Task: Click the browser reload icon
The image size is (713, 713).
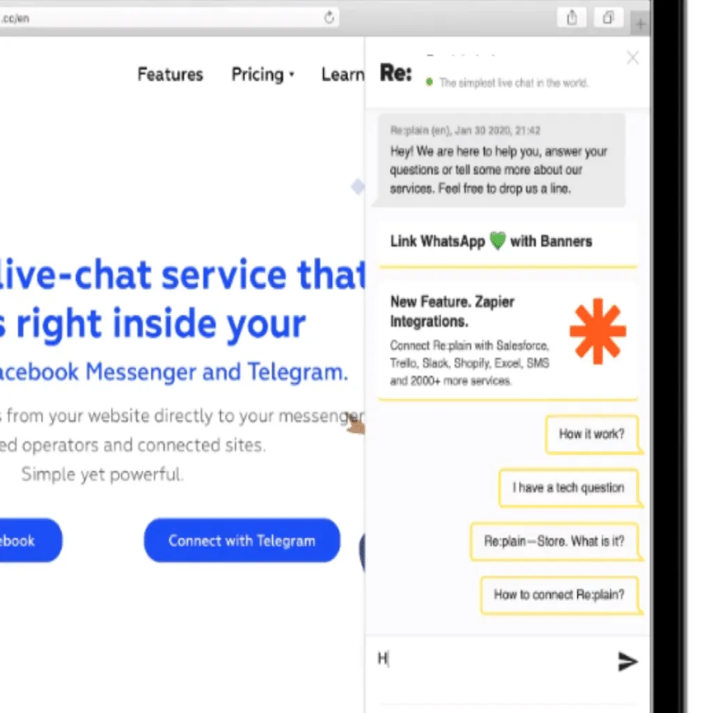Action: [x=329, y=17]
